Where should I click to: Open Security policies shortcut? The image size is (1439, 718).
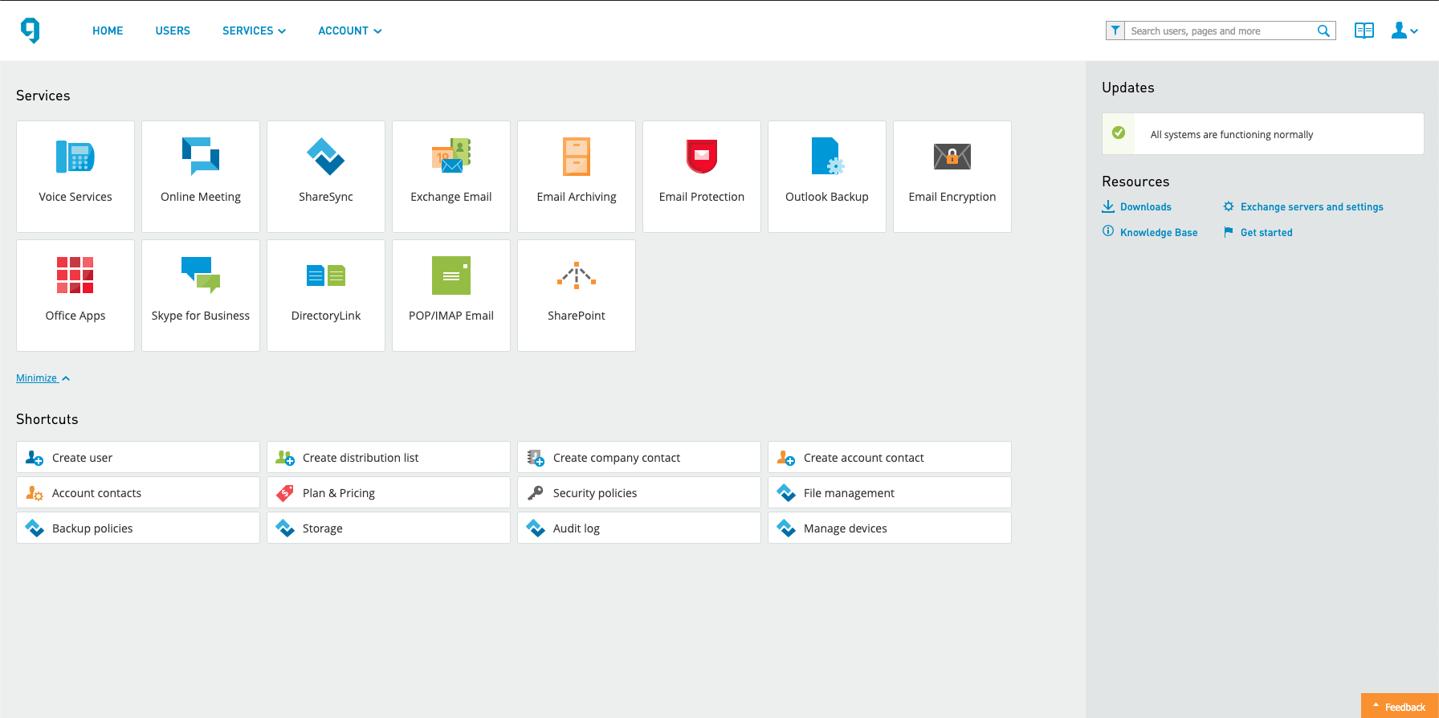[x=639, y=492]
